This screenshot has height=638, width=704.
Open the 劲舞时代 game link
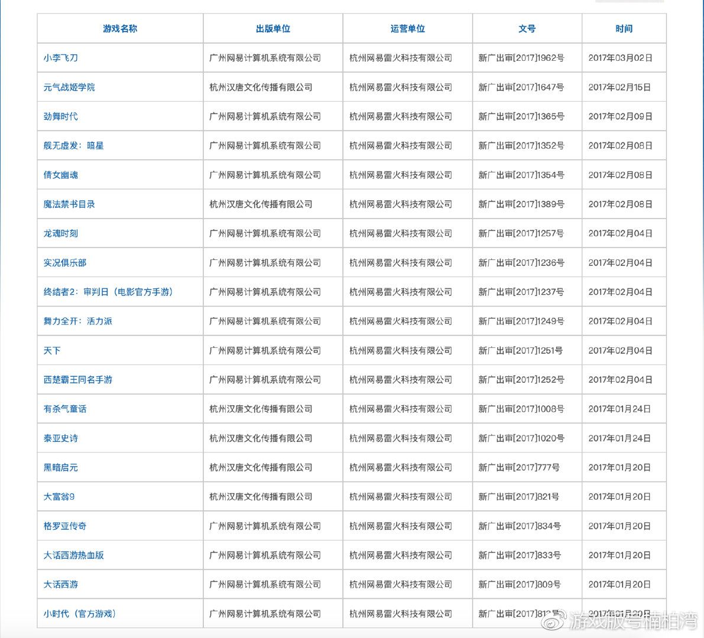tap(61, 116)
